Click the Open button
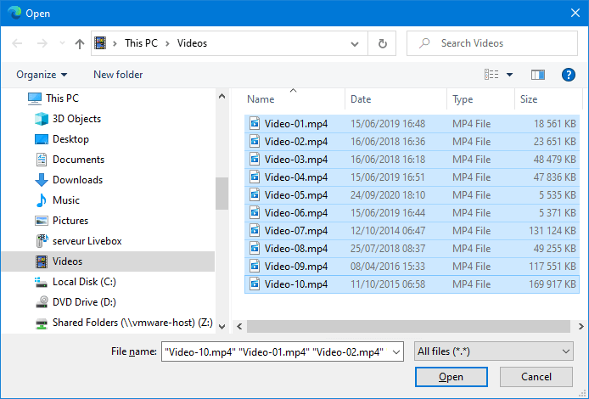The width and height of the screenshot is (589, 399). 452,377
